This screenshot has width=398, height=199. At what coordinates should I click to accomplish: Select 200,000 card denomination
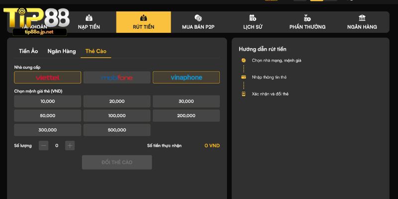(x=186, y=115)
